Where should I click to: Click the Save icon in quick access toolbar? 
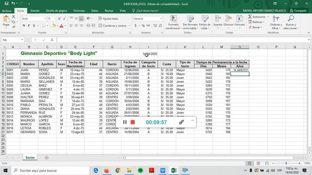[6, 3]
